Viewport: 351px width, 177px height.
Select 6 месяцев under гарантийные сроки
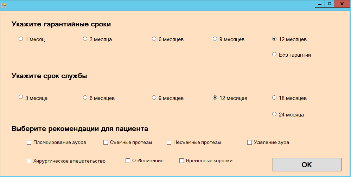(x=154, y=39)
